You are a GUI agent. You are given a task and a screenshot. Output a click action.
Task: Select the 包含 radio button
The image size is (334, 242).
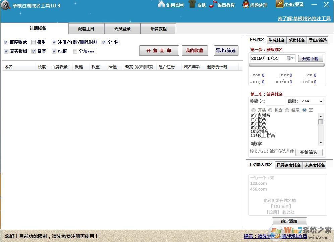(x=270, y=110)
